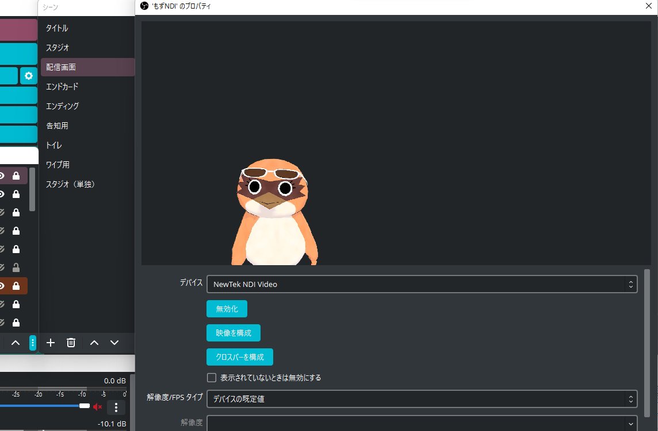
Task: Enable 表示されていないときは無効にする checkbox
Action: coord(212,378)
